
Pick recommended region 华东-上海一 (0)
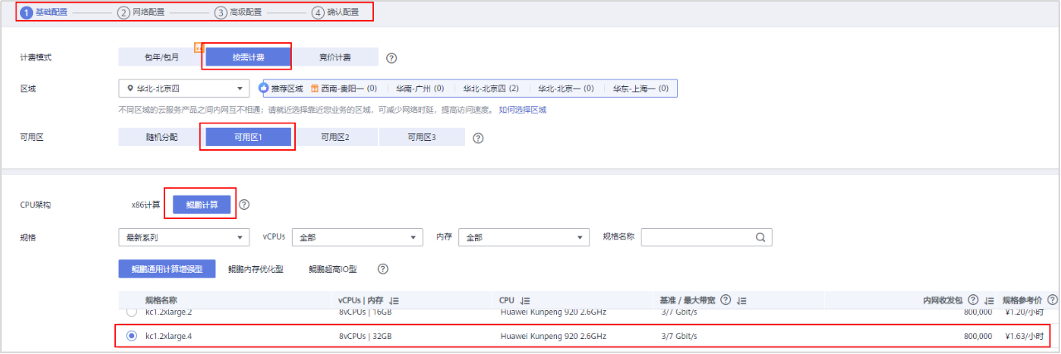click(641, 88)
